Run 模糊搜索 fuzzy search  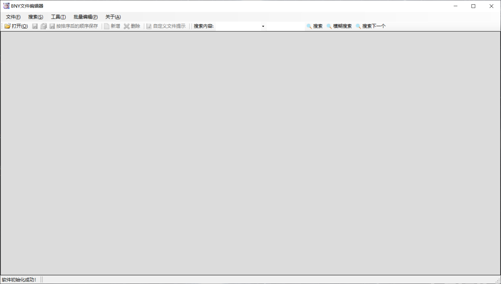tap(339, 26)
